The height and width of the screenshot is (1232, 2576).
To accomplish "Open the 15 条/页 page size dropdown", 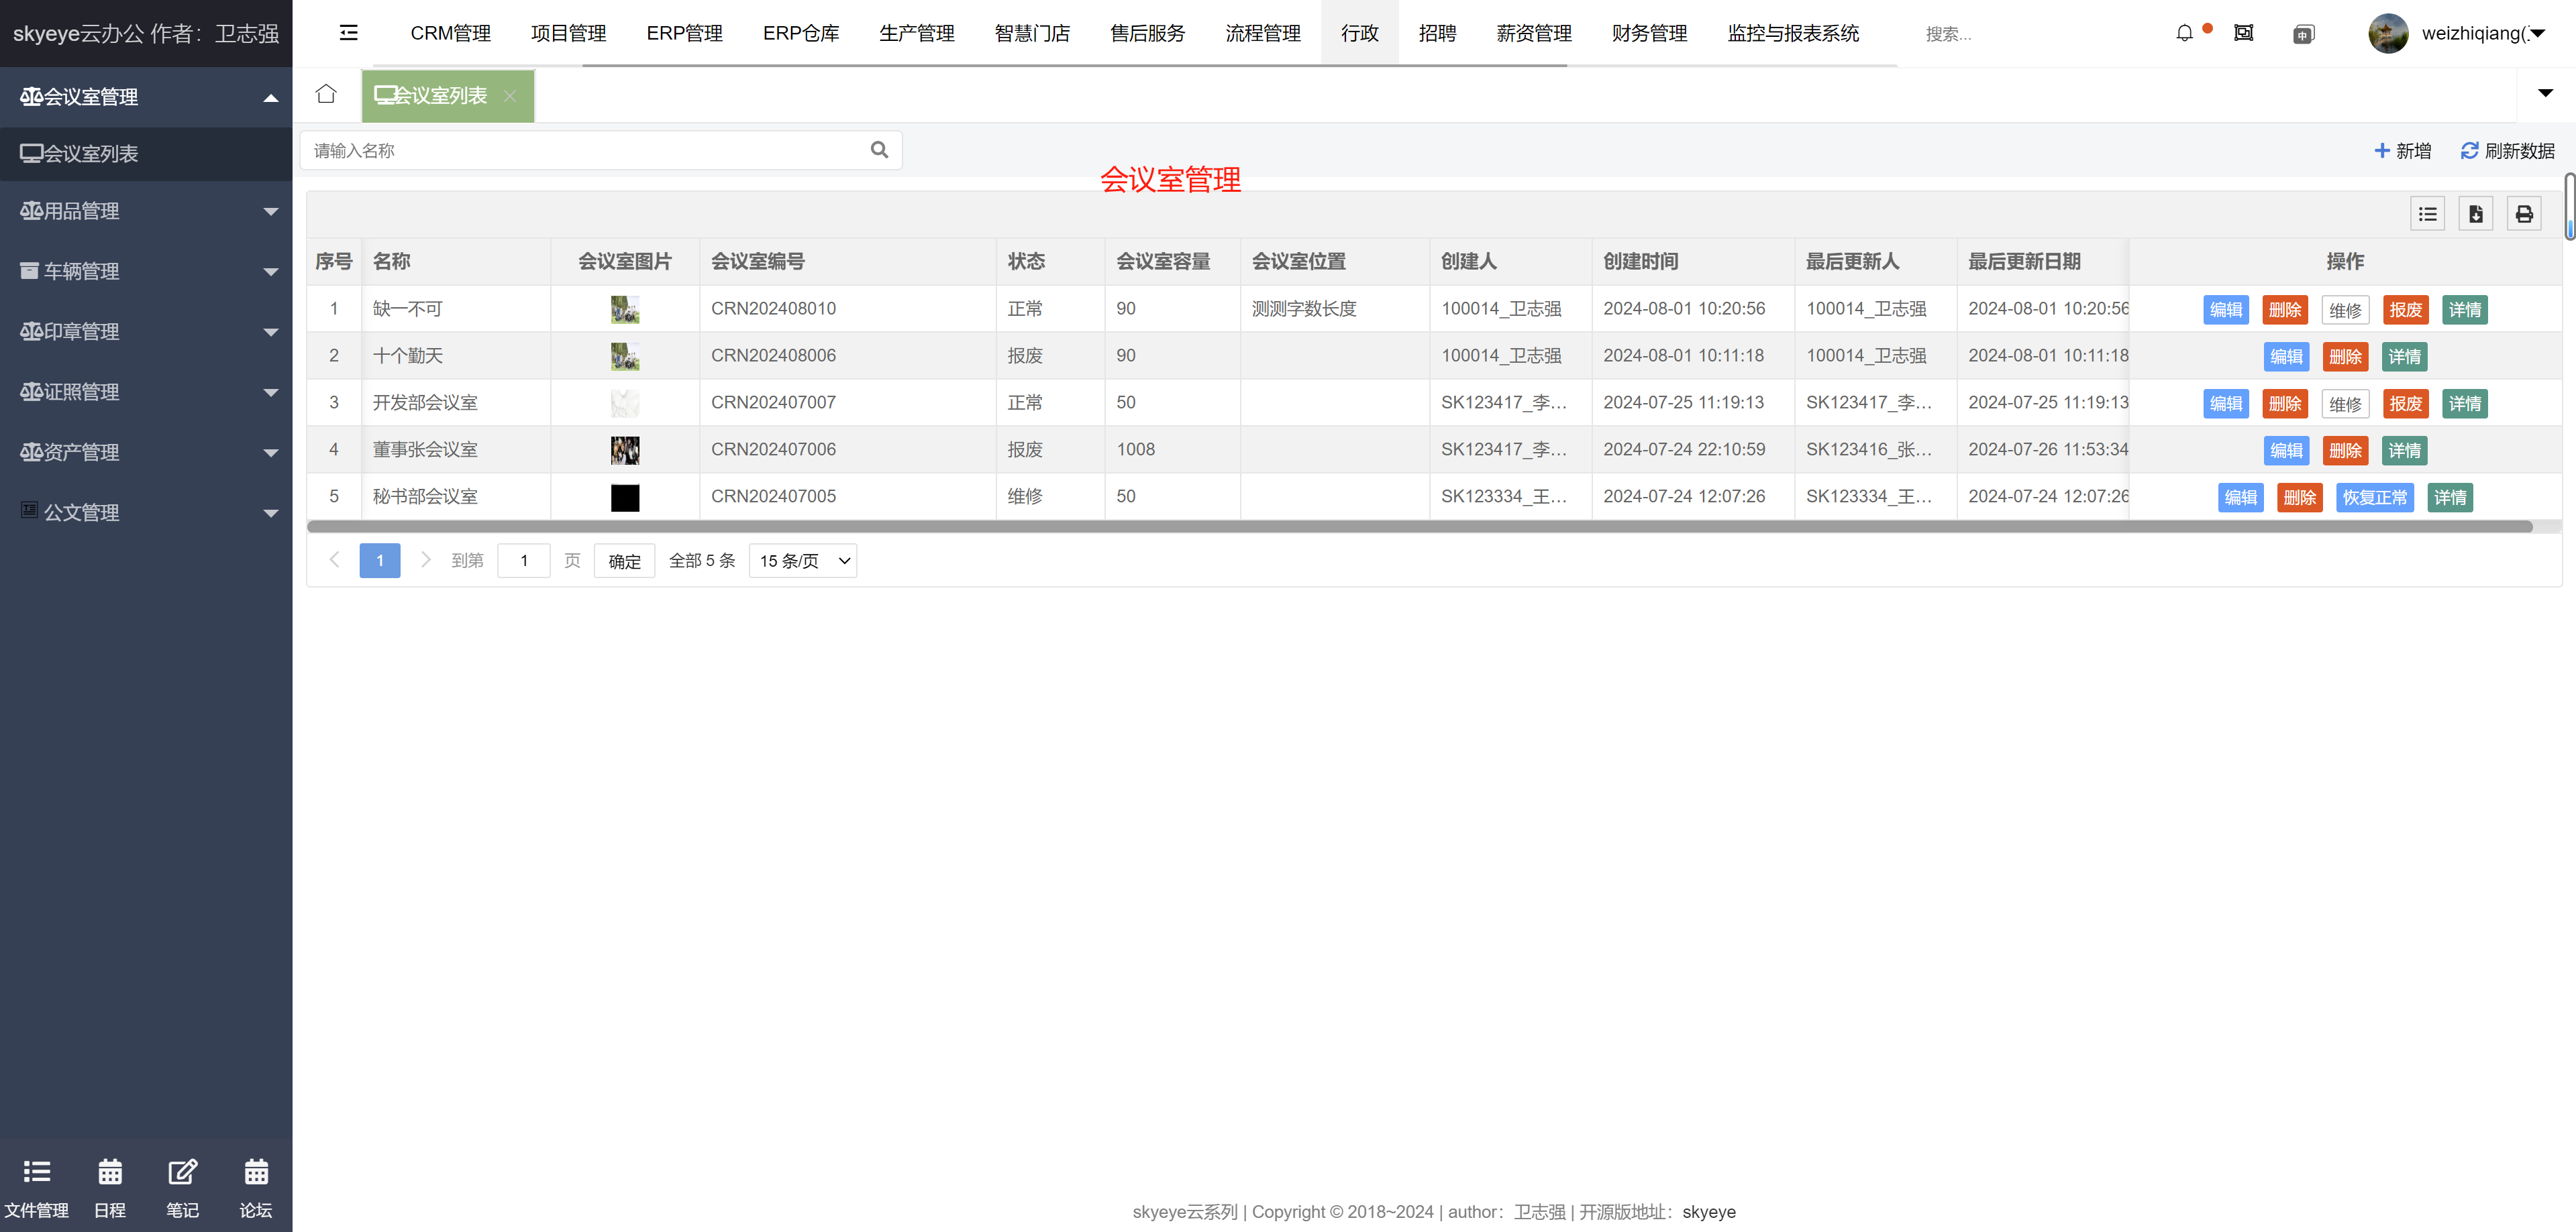I will click(x=803, y=561).
